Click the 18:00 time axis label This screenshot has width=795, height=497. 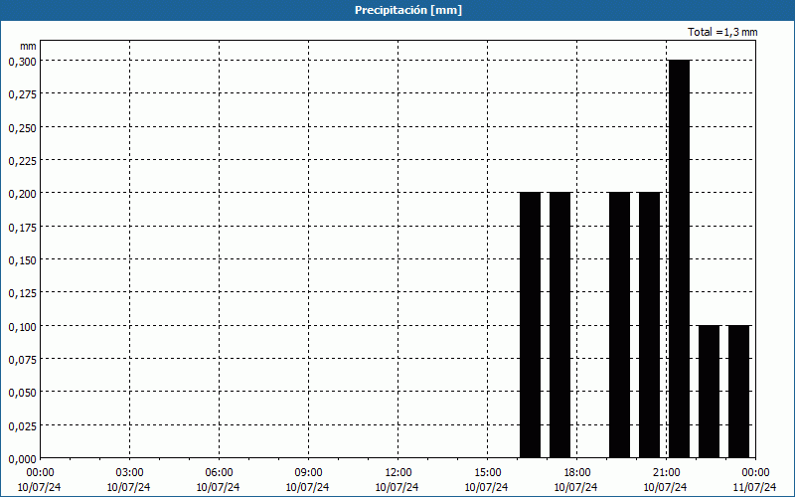pos(576,473)
